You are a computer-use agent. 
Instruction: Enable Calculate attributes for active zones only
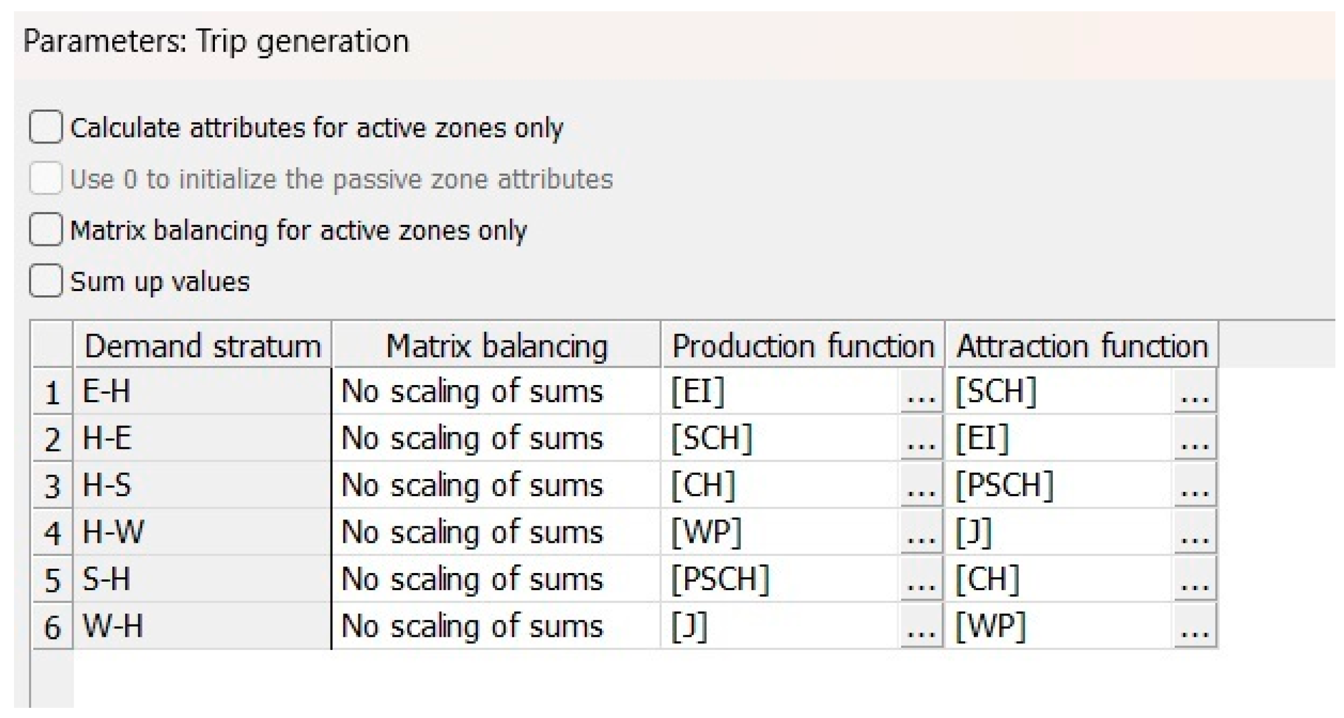click(46, 127)
